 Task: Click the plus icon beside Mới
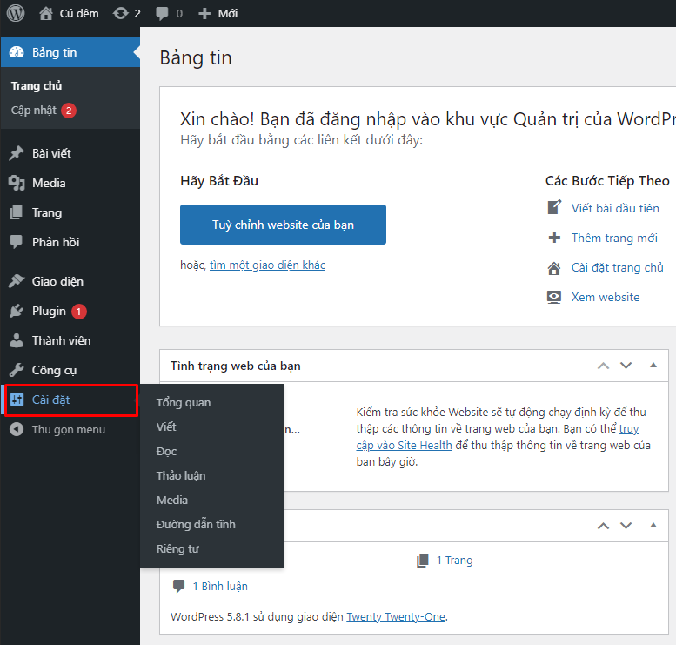(x=204, y=13)
